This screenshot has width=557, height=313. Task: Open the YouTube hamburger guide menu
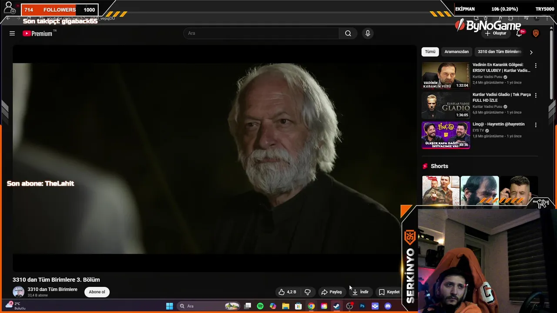pyautogui.click(x=12, y=33)
